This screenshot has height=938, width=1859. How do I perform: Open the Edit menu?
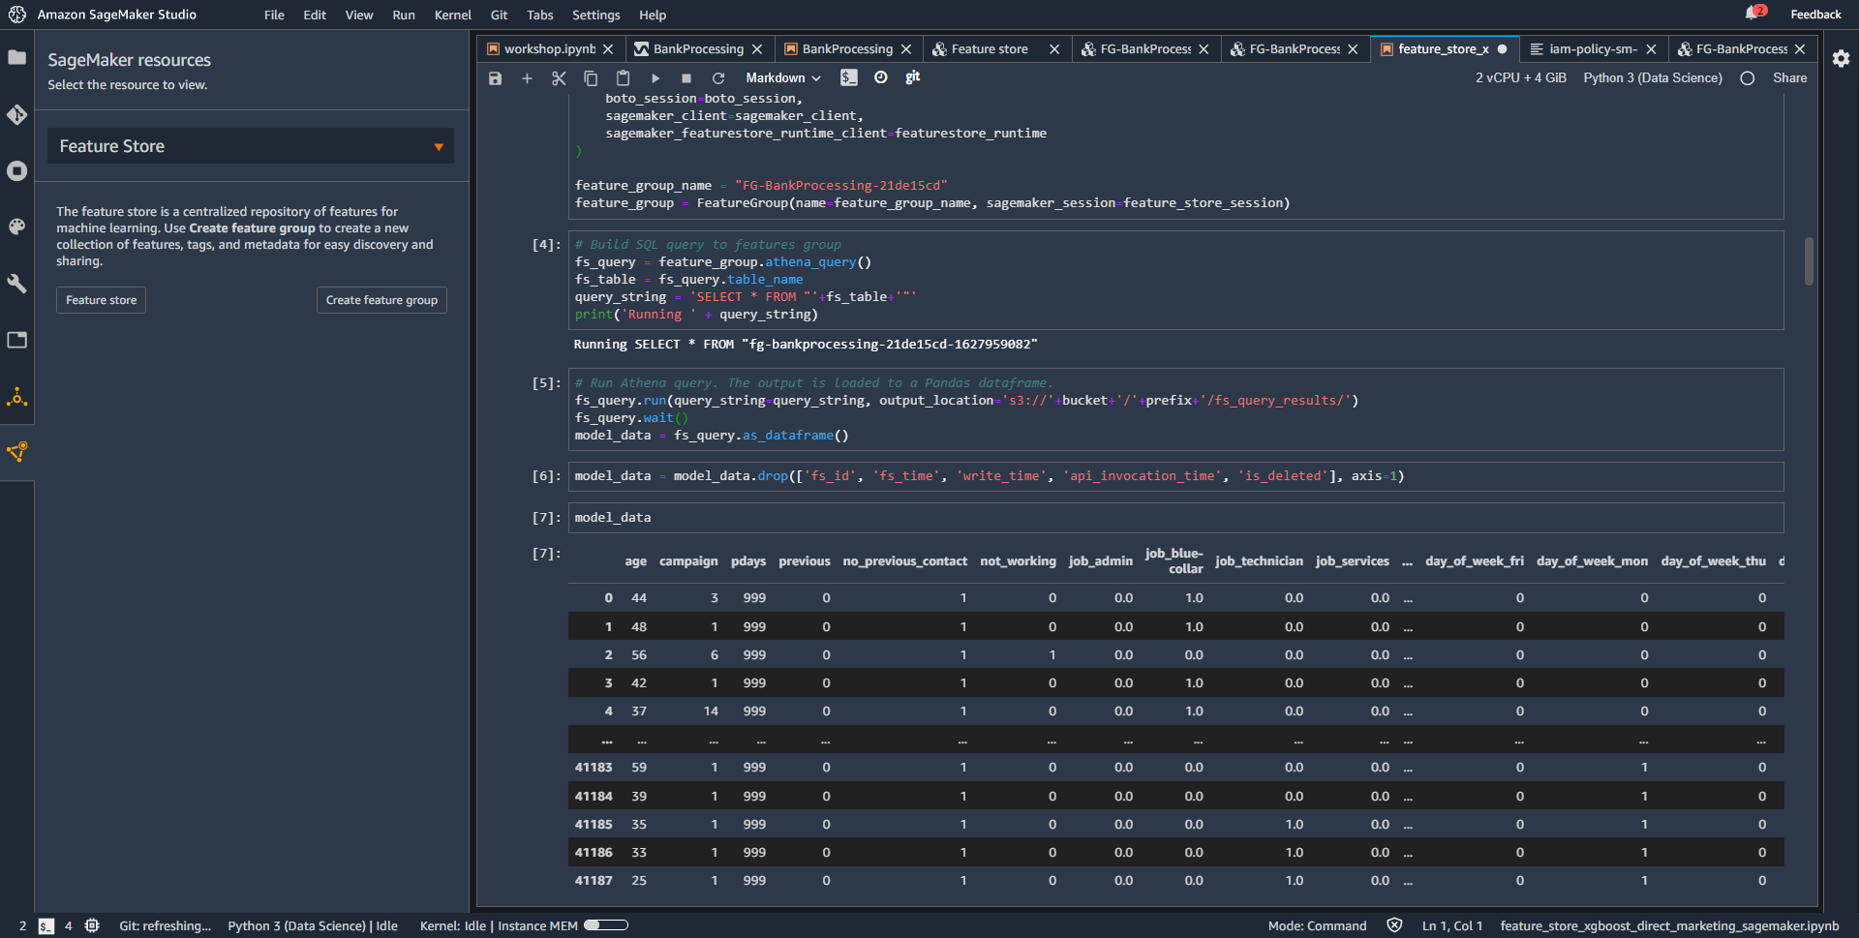click(x=315, y=15)
